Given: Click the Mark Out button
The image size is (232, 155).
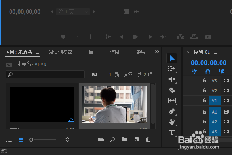Looking at the screenshot, I should (x=90, y=37).
